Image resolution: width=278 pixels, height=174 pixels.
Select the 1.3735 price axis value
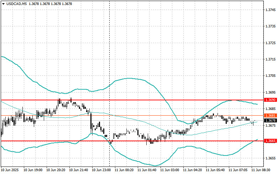(271, 26)
